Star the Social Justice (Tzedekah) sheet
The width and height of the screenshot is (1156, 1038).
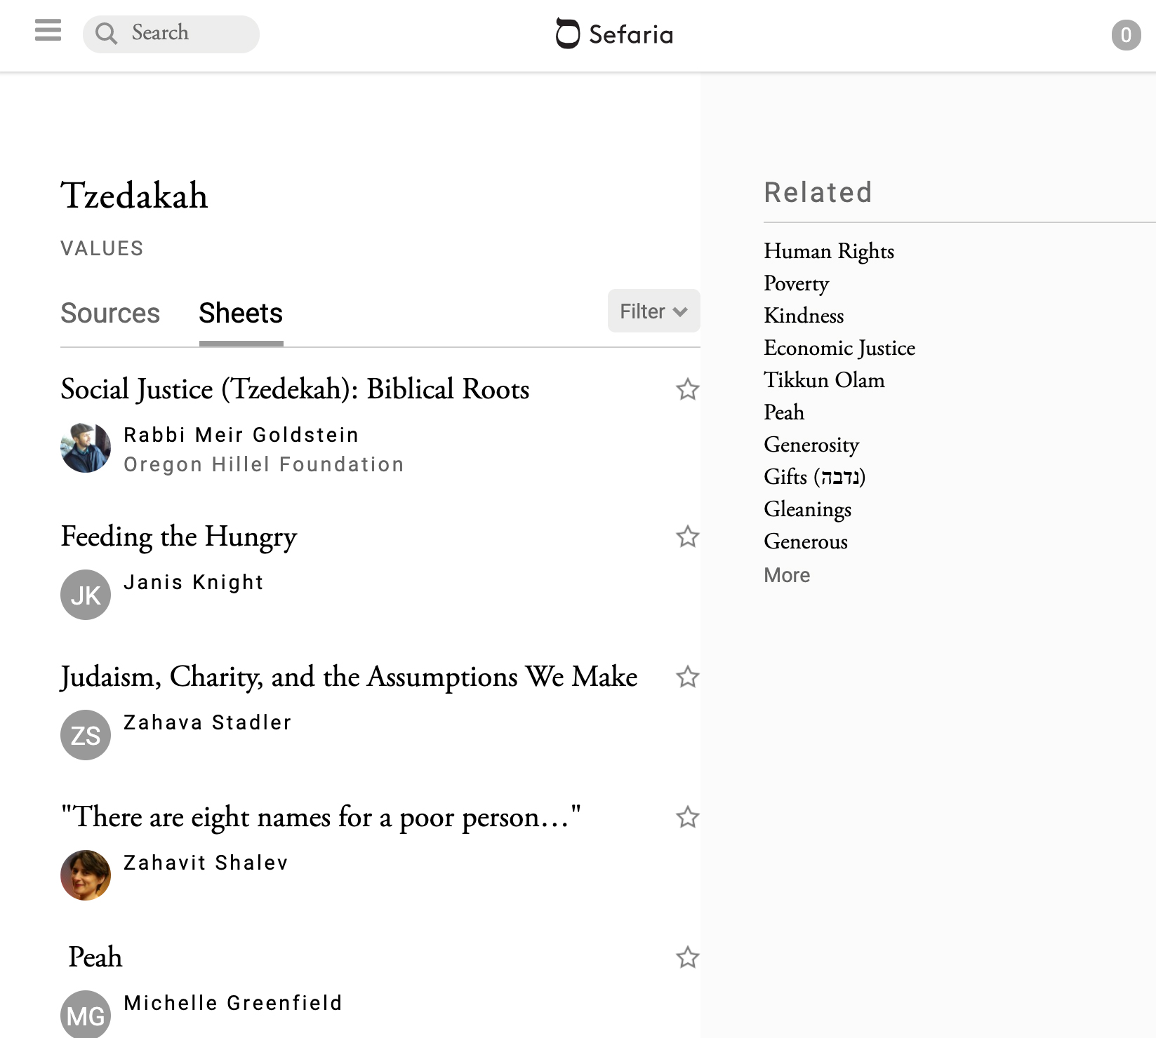[687, 389]
